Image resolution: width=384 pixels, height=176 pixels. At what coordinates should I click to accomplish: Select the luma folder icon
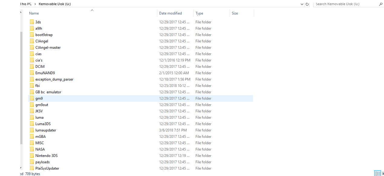click(x=32, y=118)
